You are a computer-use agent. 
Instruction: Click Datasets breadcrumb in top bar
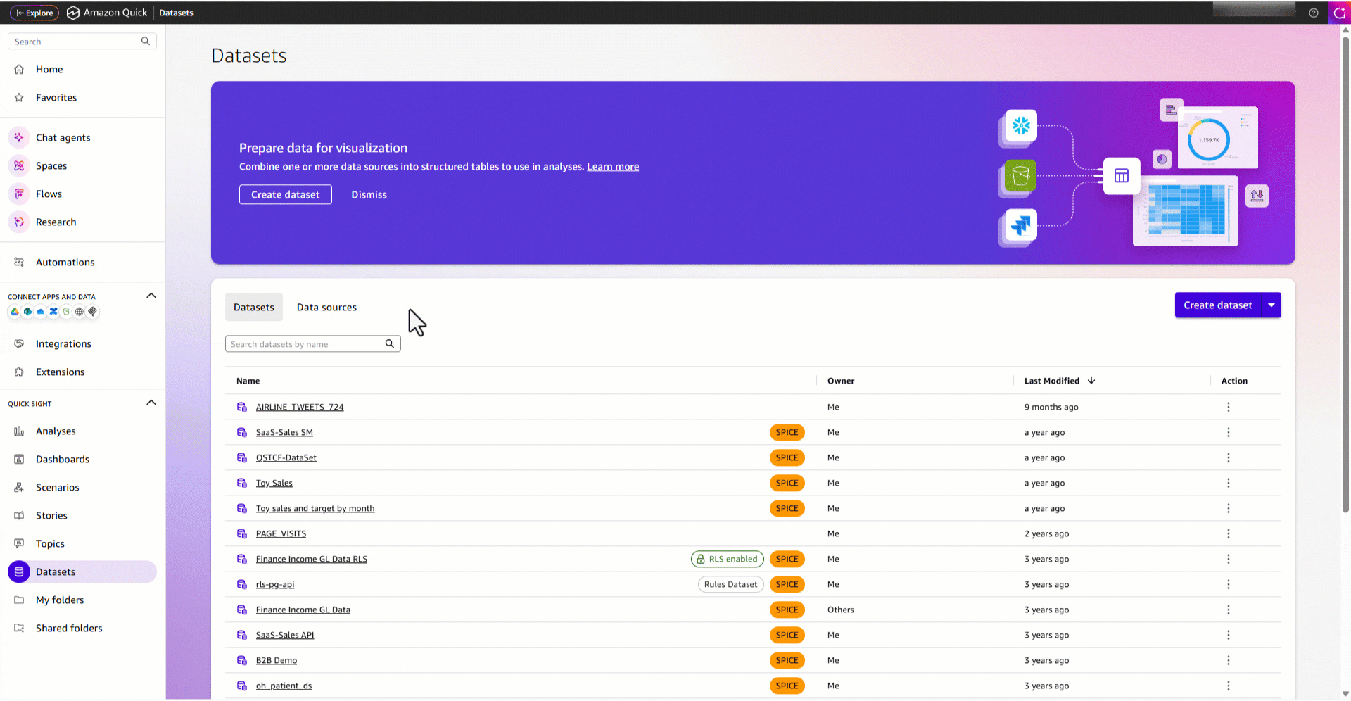click(x=176, y=13)
